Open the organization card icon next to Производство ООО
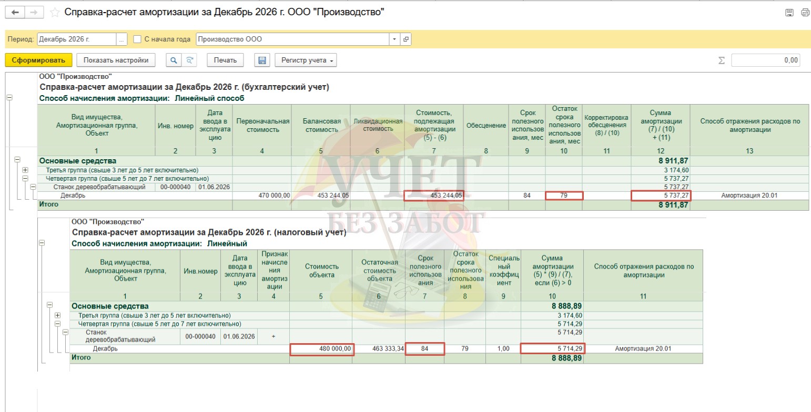Image resolution: width=811 pixels, height=412 pixels. point(405,39)
